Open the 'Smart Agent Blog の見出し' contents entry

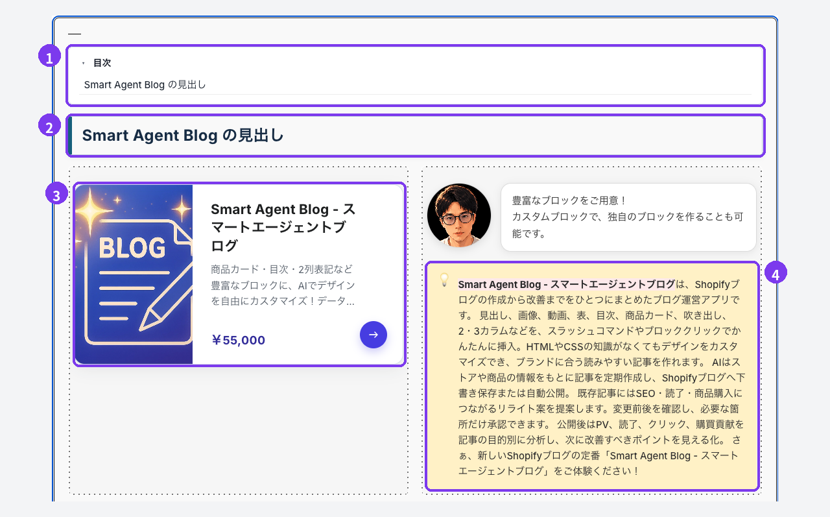145,85
